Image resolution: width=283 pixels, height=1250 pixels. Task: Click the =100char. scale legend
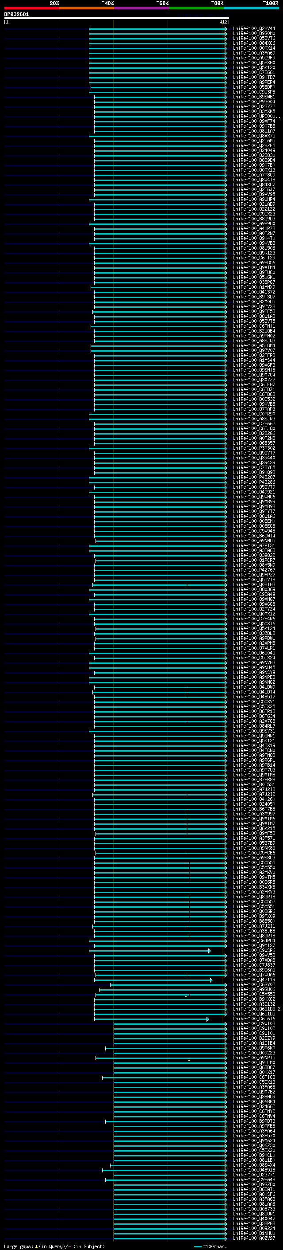tap(210, 1246)
